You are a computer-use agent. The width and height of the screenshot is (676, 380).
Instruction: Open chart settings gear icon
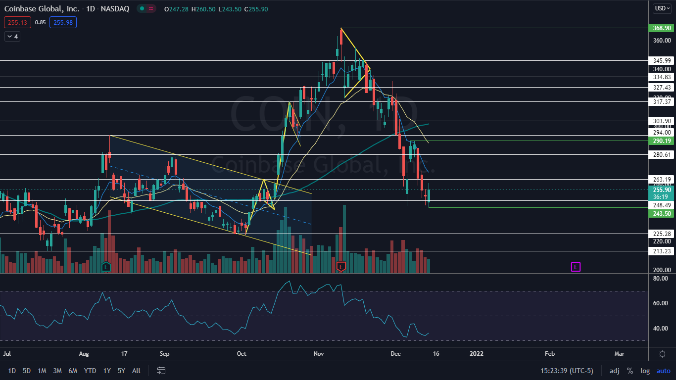(x=662, y=354)
